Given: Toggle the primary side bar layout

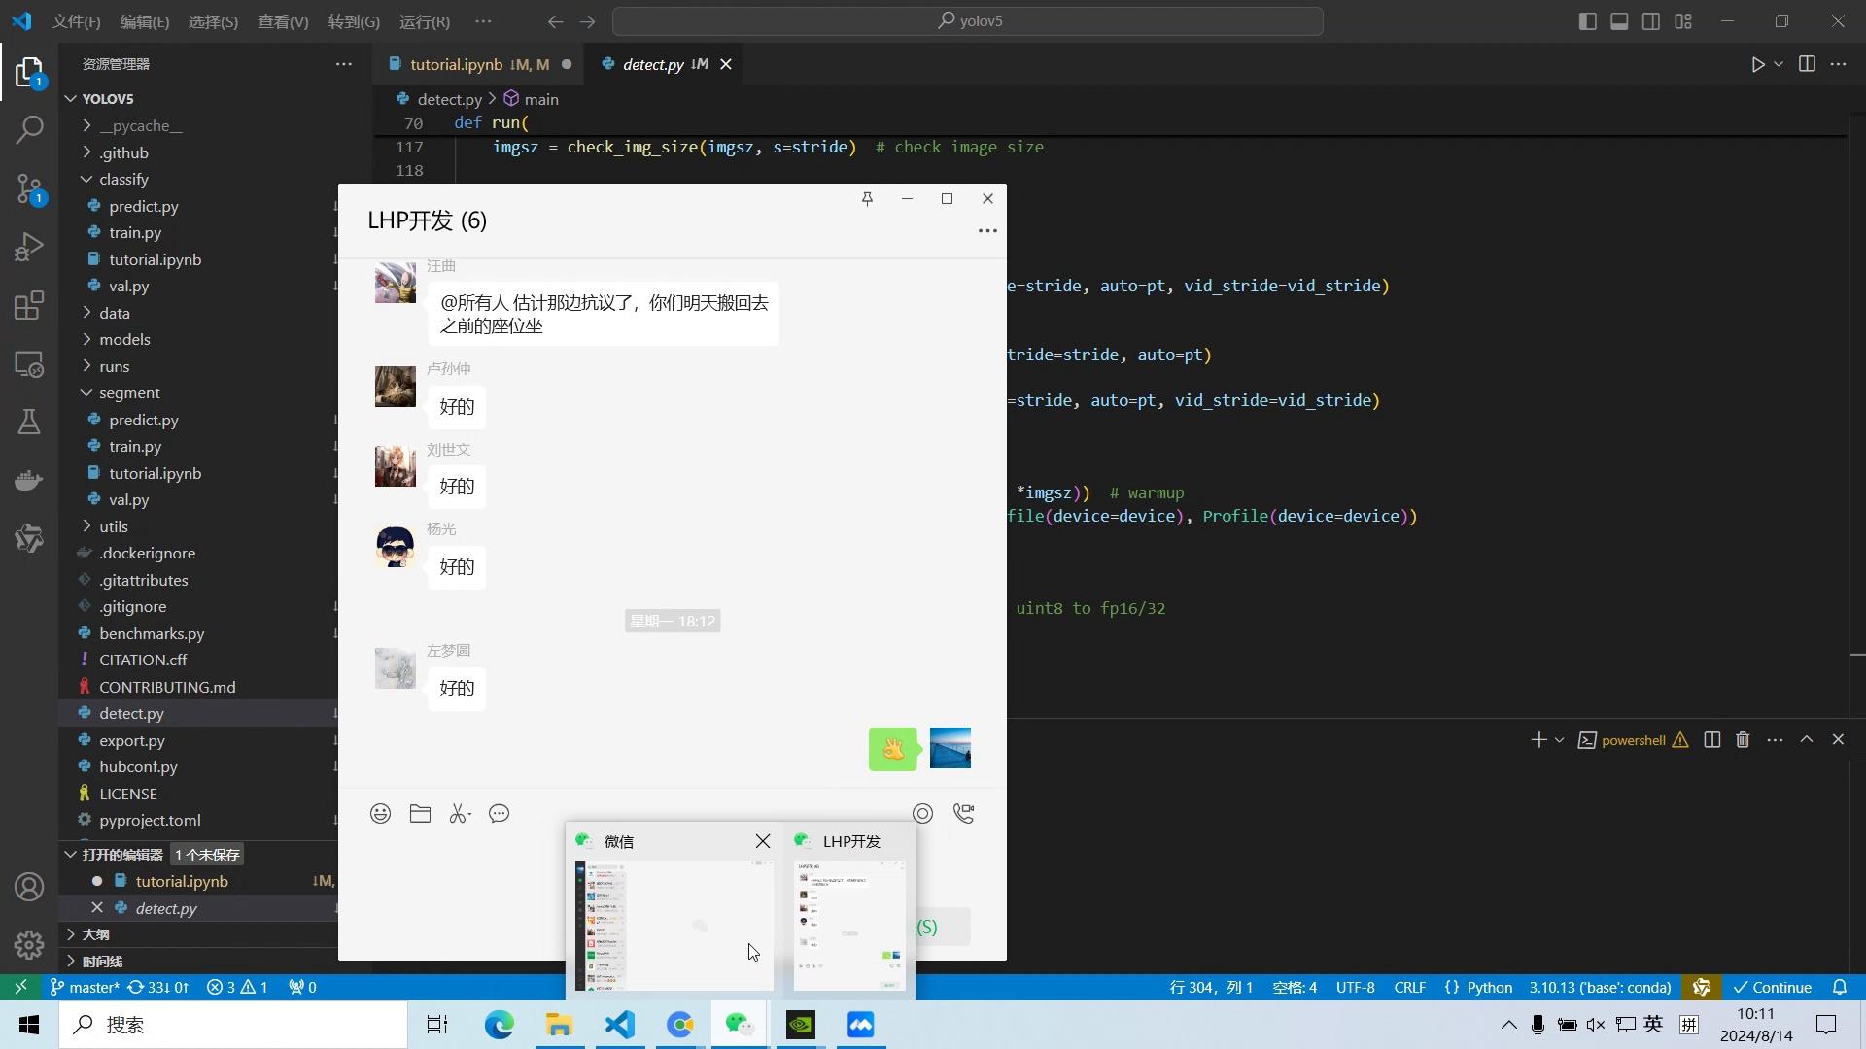Looking at the screenshot, I should coord(1588,21).
